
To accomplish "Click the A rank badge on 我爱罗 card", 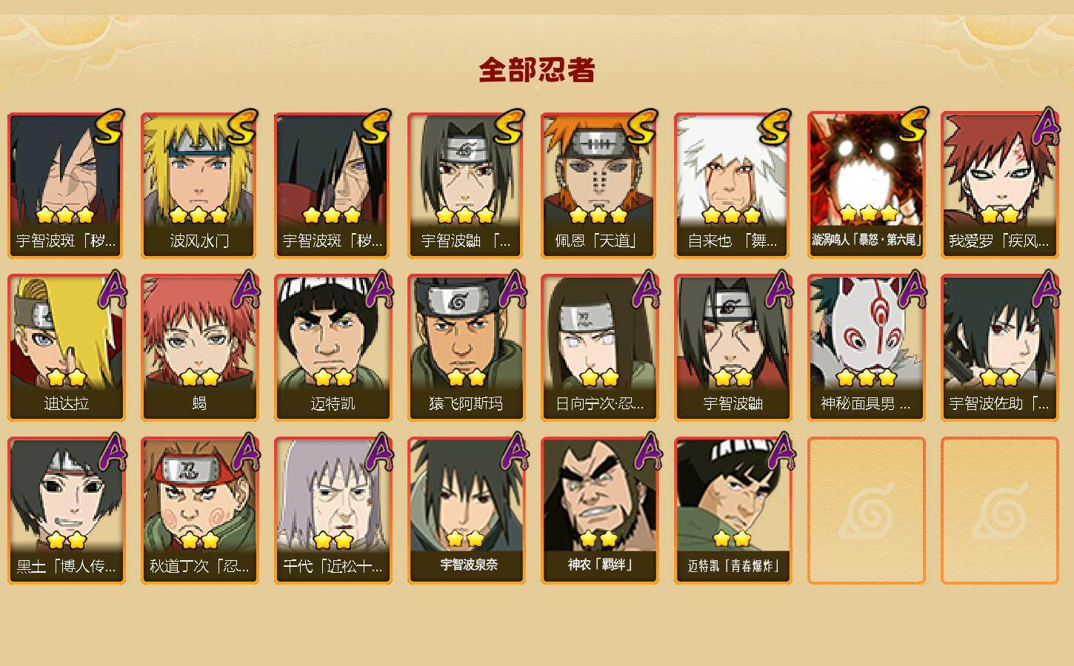I will pos(1046,127).
